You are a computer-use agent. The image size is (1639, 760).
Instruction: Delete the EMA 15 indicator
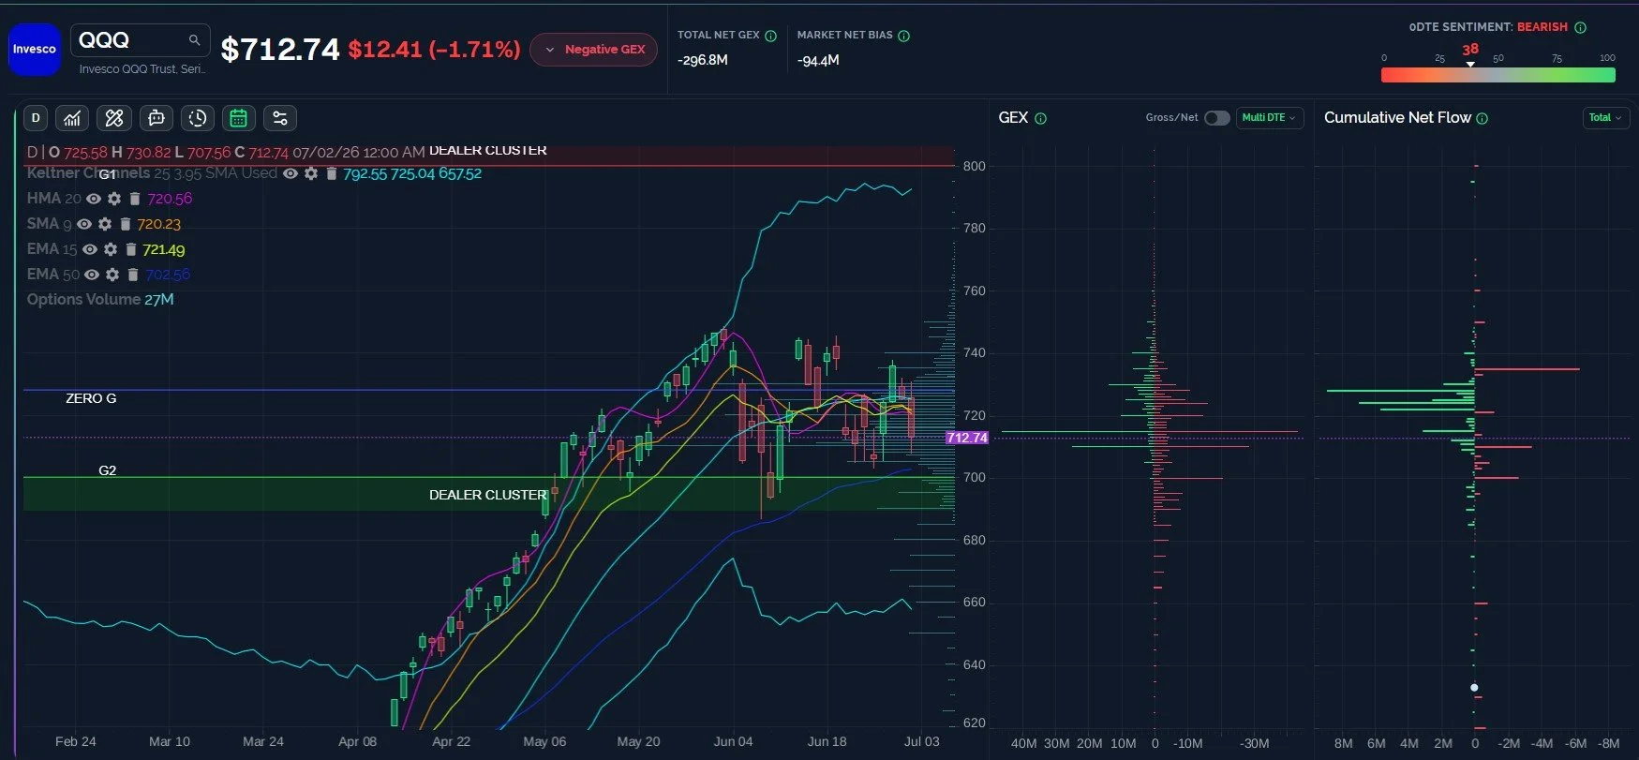[130, 249]
